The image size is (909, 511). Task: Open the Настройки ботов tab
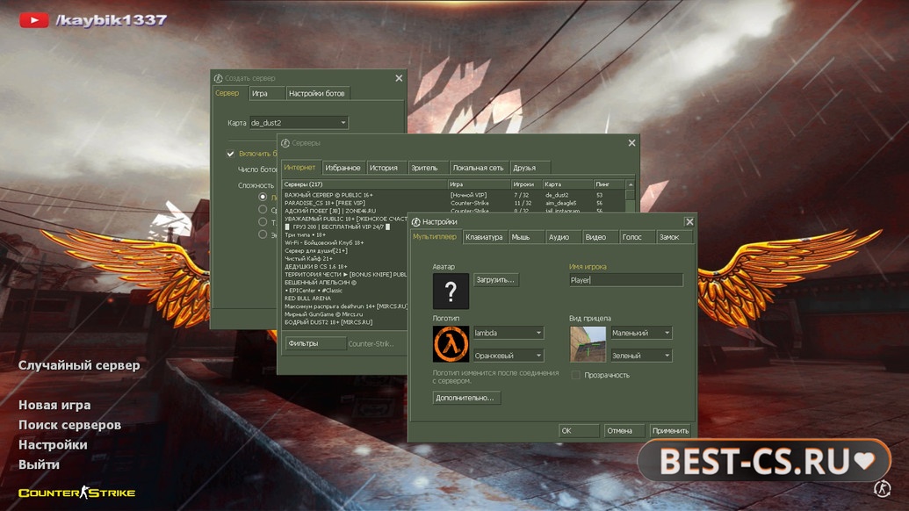coord(318,93)
